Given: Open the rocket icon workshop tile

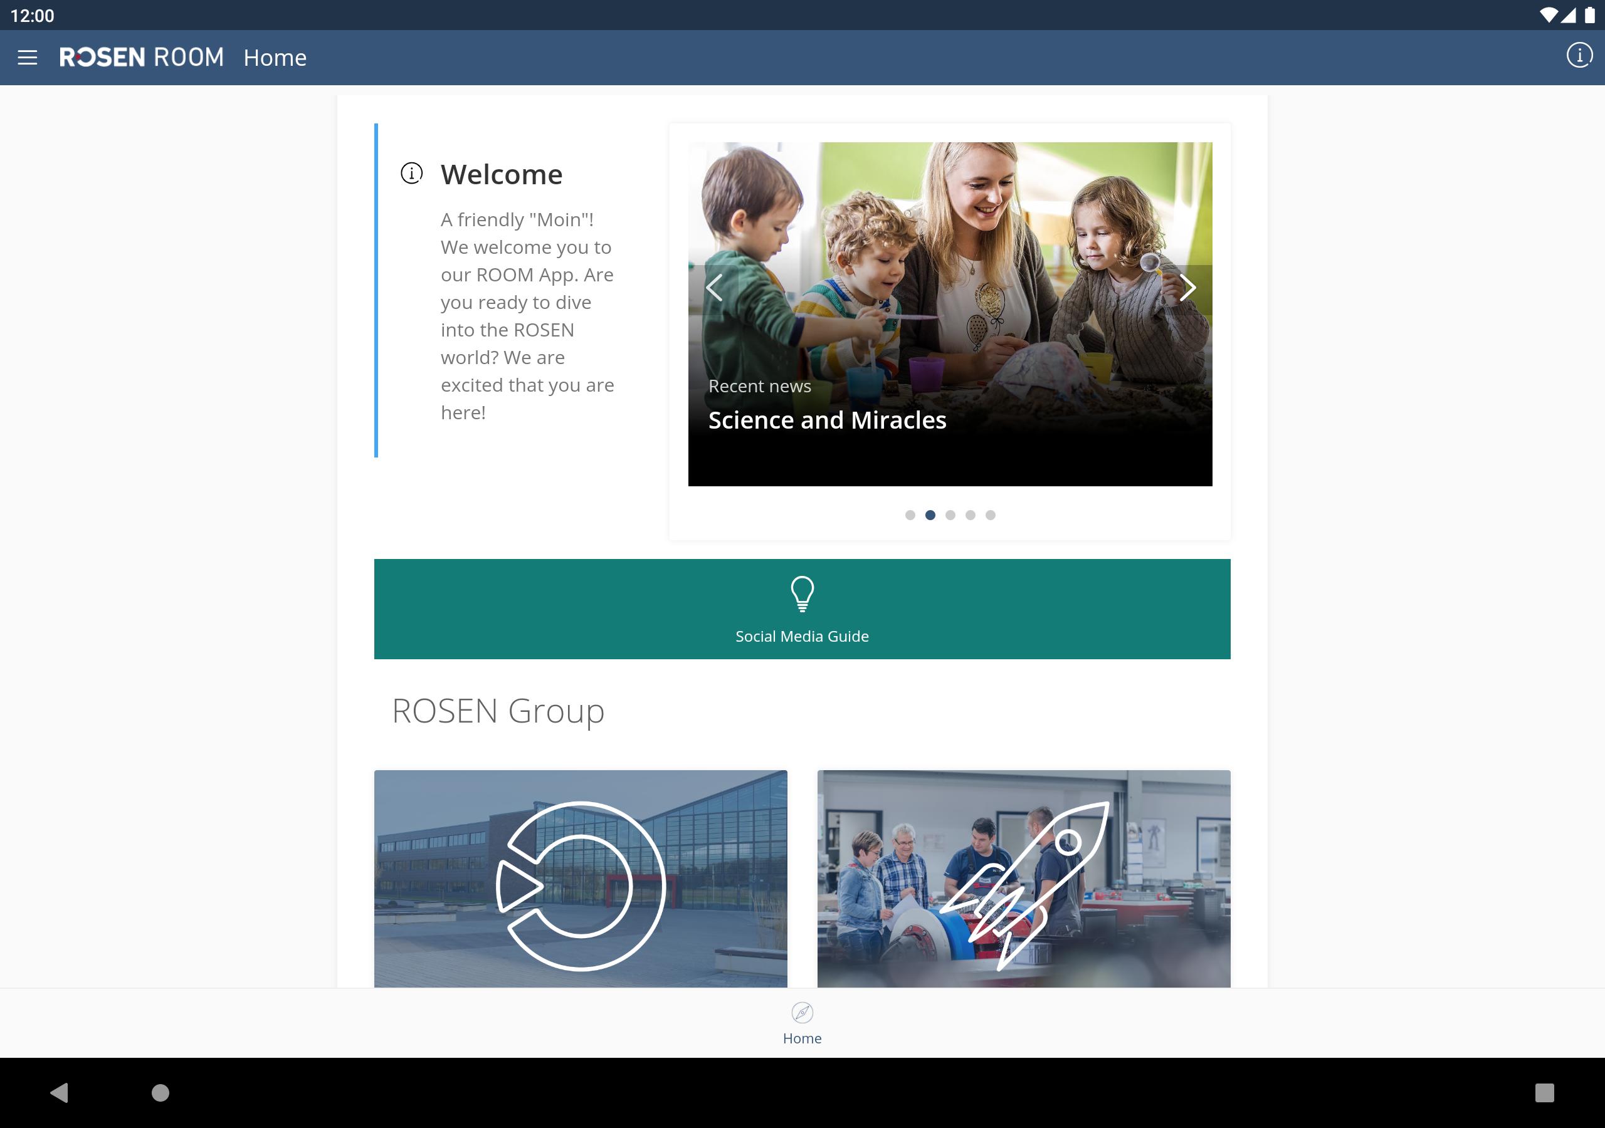Looking at the screenshot, I should [1023, 879].
